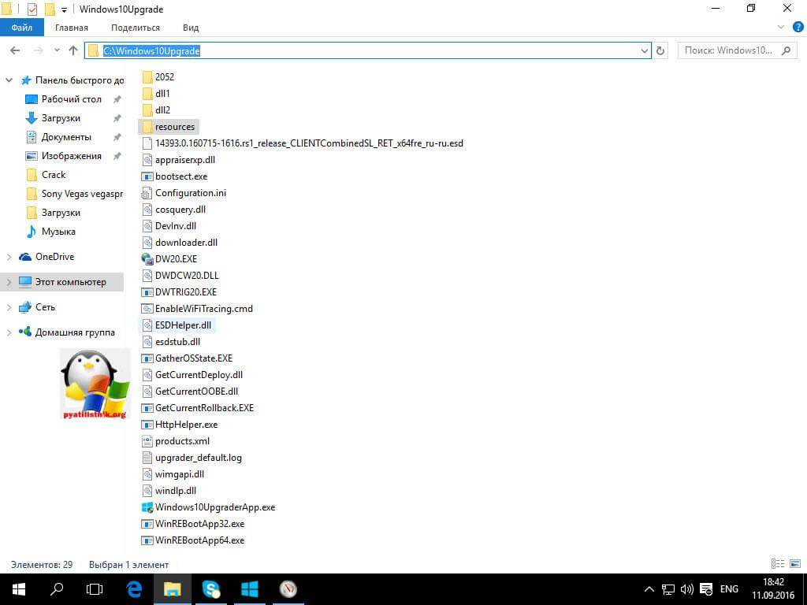This screenshot has width=807, height=605.
Task: Select appraiserxp.dll file icon
Action: tap(147, 160)
